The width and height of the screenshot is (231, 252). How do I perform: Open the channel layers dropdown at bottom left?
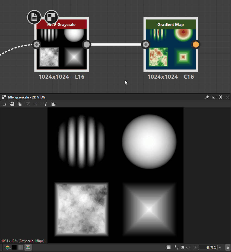click(7, 247)
